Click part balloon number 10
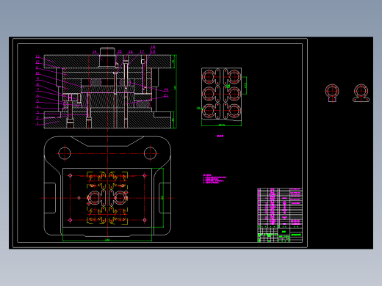 pos(37,73)
